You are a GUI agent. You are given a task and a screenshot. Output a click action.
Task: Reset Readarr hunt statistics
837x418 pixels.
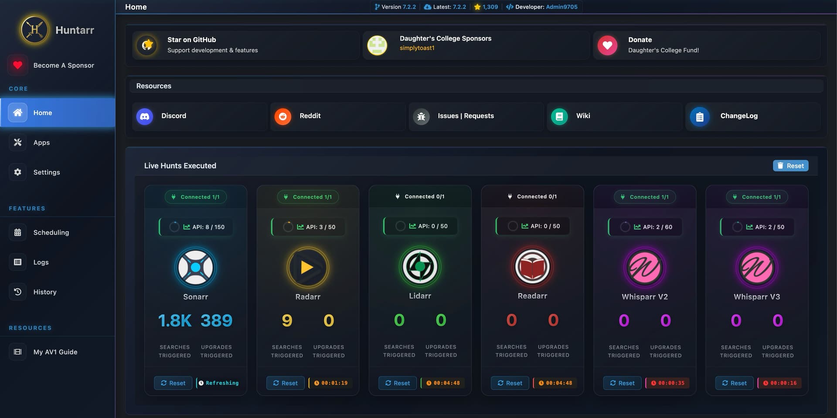tap(510, 383)
